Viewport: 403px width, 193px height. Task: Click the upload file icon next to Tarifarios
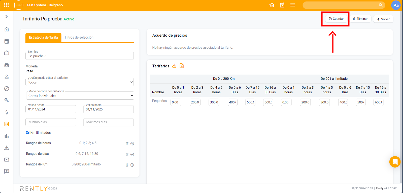coord(182,66)
